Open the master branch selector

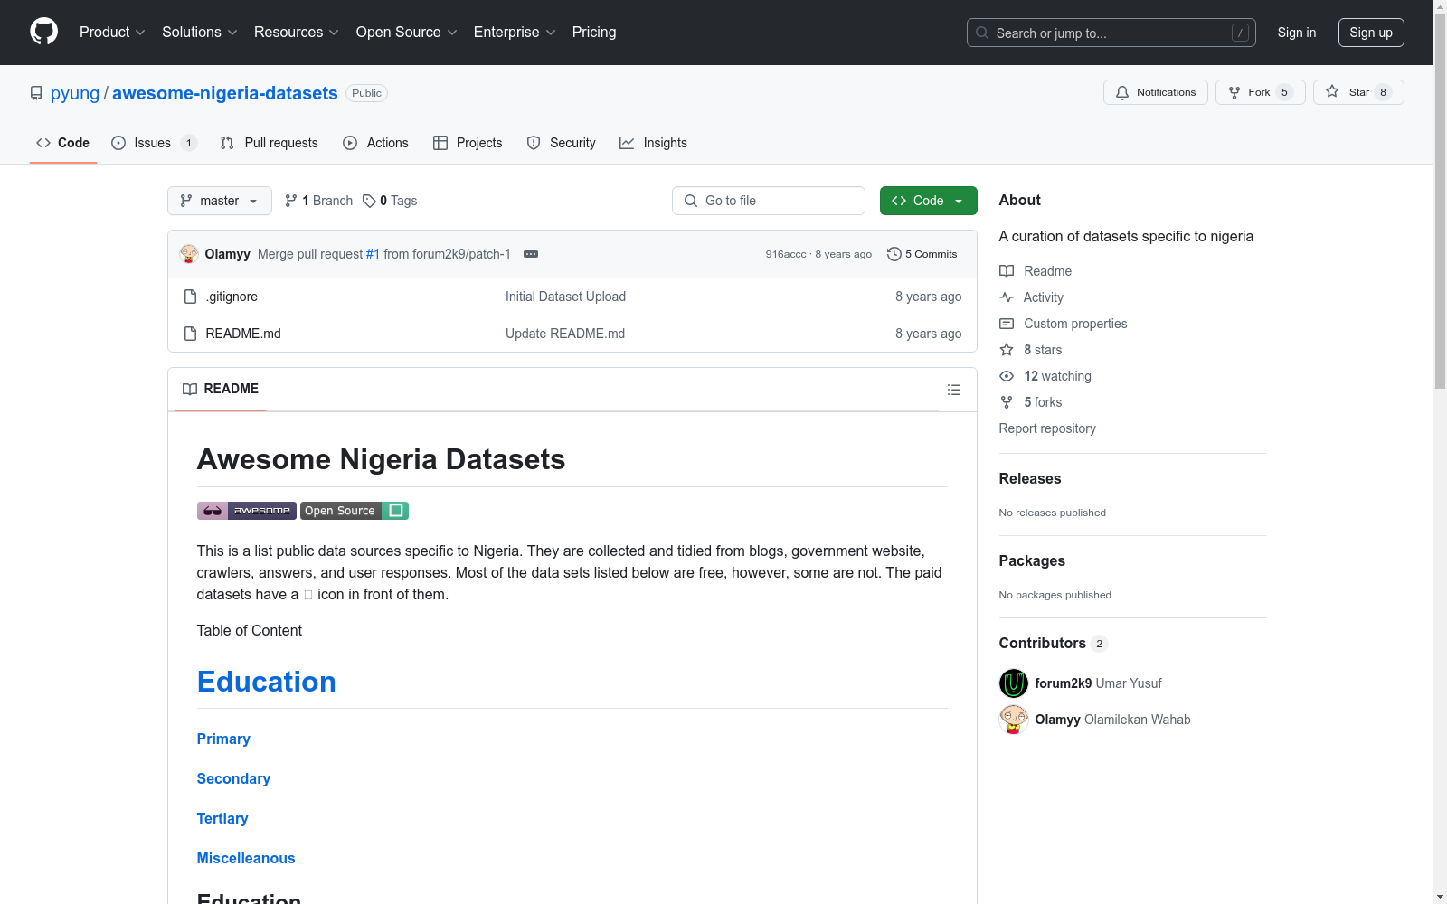(x=220, y=201)
